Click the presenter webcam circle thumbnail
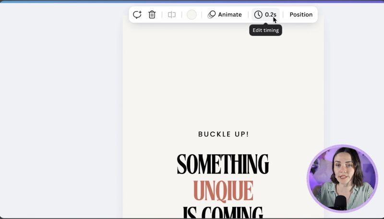384x219 pixels. click(x=342, y=178)
